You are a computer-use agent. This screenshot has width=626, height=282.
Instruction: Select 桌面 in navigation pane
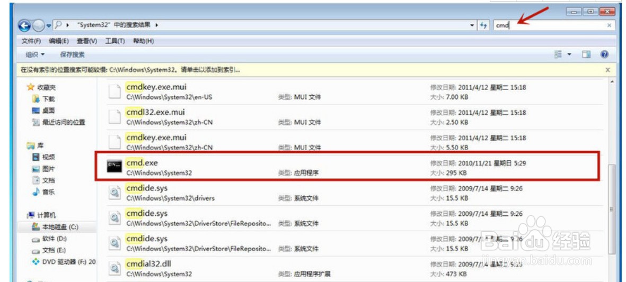(44, 111)
